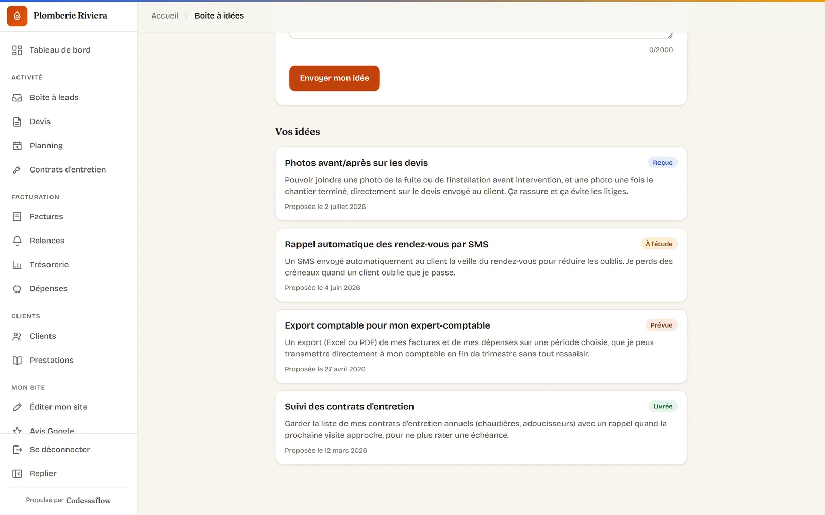Click the Se déconnecter logout icon

click(17, 450)
